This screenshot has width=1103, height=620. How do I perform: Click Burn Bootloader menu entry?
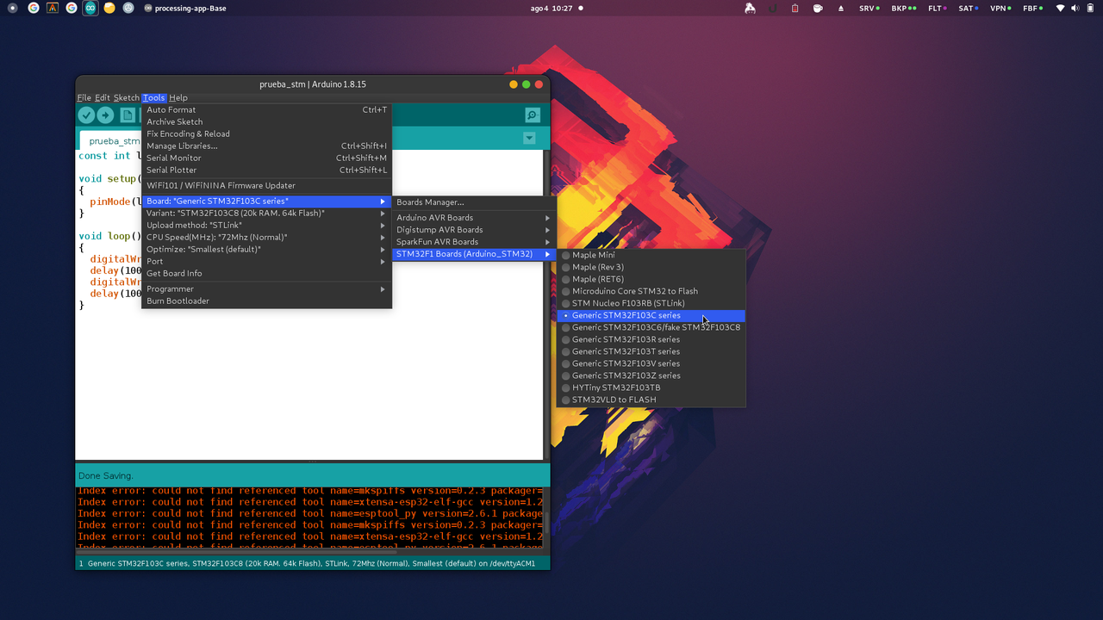(x=266, y=301)
